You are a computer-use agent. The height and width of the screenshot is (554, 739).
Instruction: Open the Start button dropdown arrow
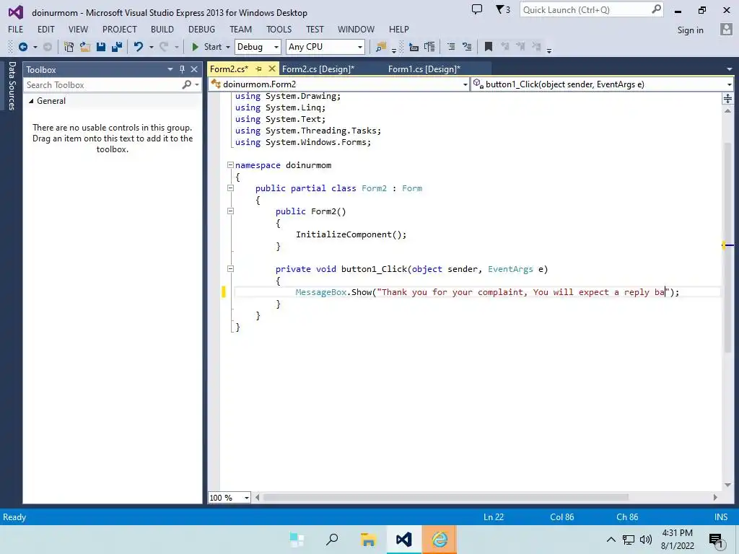[x=227, y=47]
